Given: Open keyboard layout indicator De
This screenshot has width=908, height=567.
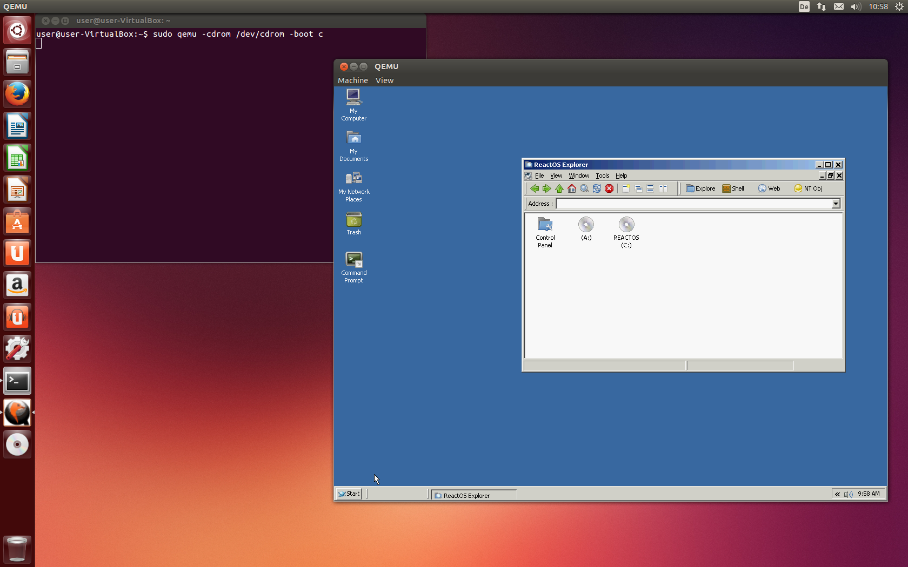Looking at the screenshot, I should click(804, 6).
